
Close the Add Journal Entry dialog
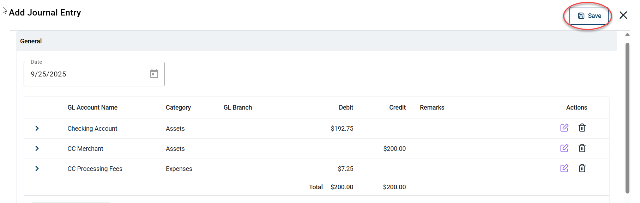click(623, 15)
